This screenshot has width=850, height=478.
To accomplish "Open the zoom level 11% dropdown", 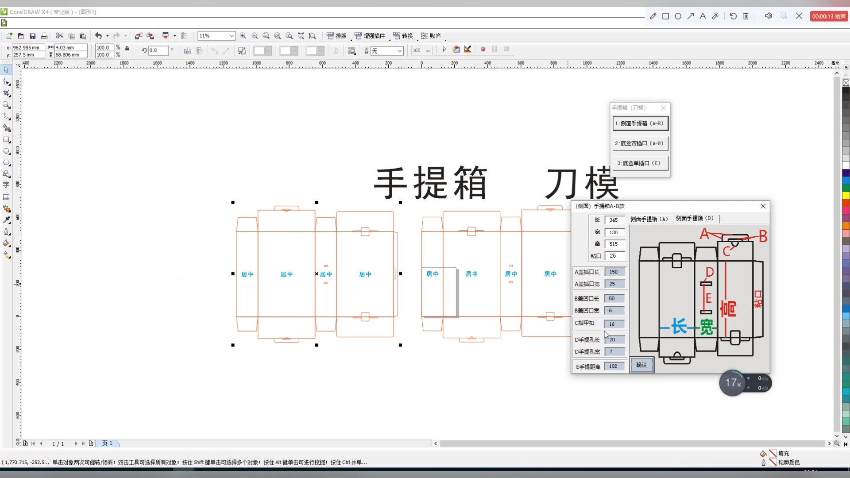I will [x=231, y=36].
